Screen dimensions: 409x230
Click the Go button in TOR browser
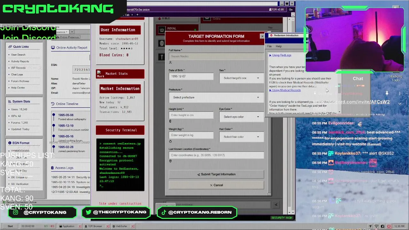pyautogui.click(x=291, y=10)
